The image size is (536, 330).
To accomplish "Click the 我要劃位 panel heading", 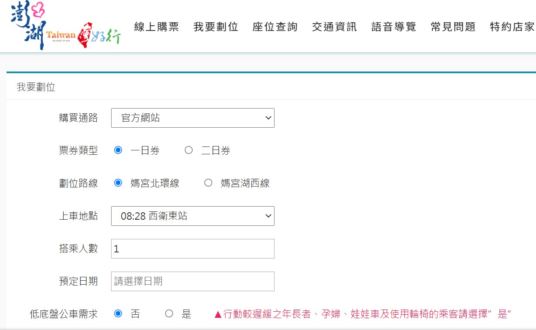I will click(36, 87).
